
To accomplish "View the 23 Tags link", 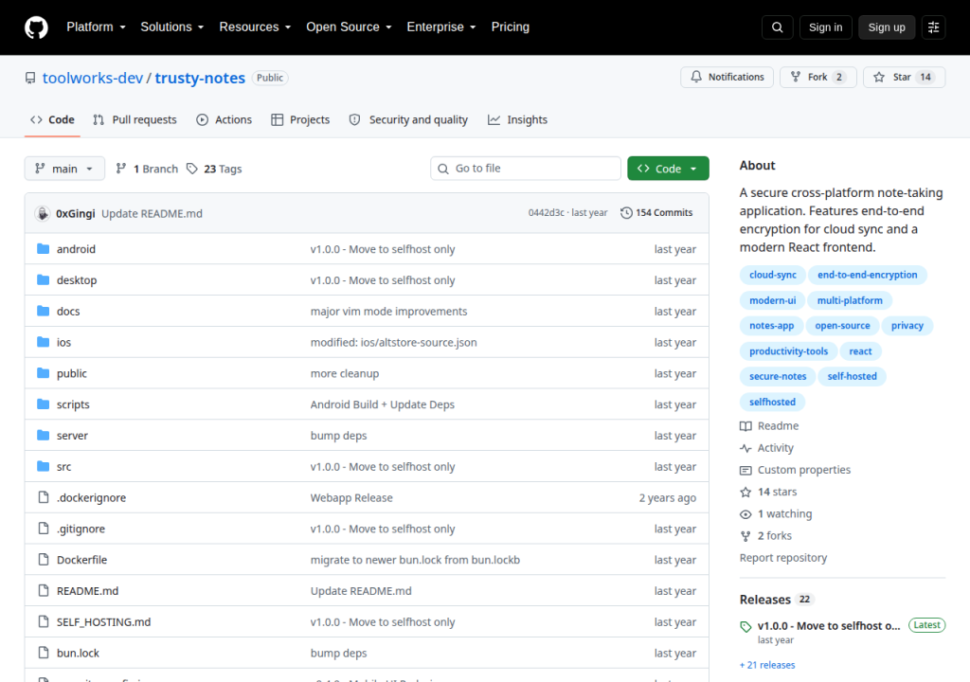I will point(214,169).
